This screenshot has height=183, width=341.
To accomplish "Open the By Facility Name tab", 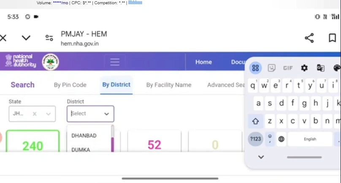I will pyautogui.click(x=169, y=85).
